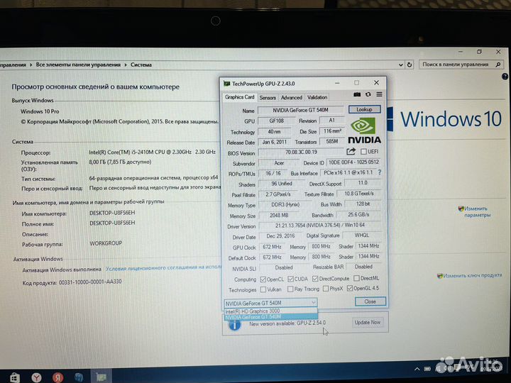This screenshot has width=511, height=383.
Task: Click the BIOS Version field 70.08.3C.00.19
Action: [301, 152]
